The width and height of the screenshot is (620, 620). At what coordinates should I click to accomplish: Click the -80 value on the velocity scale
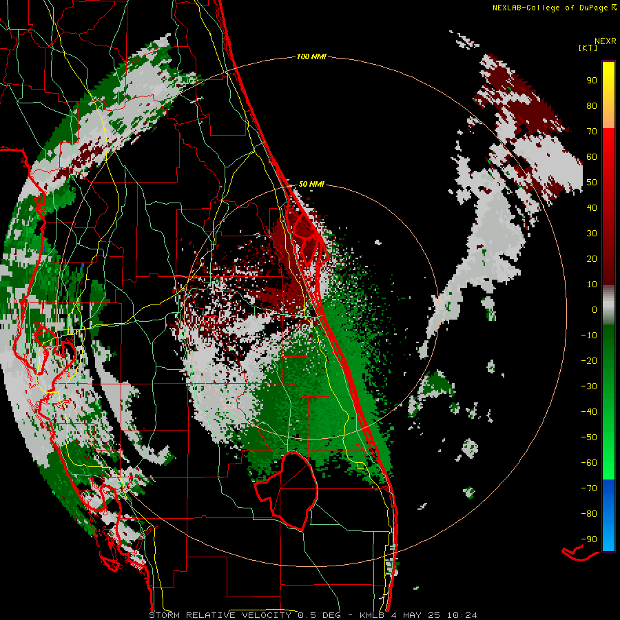point(589,514)
